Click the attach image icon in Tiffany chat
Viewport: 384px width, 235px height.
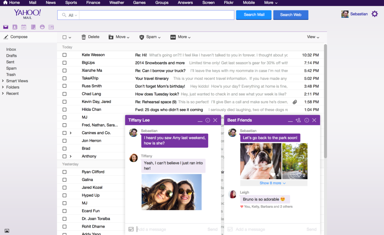(131, 229)
